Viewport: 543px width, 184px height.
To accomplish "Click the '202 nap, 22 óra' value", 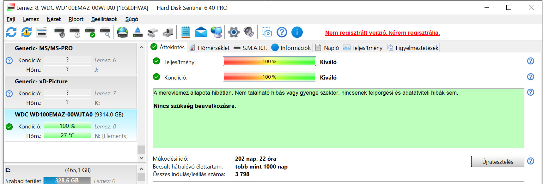I will pyautogui.click(x=255, y=159).
